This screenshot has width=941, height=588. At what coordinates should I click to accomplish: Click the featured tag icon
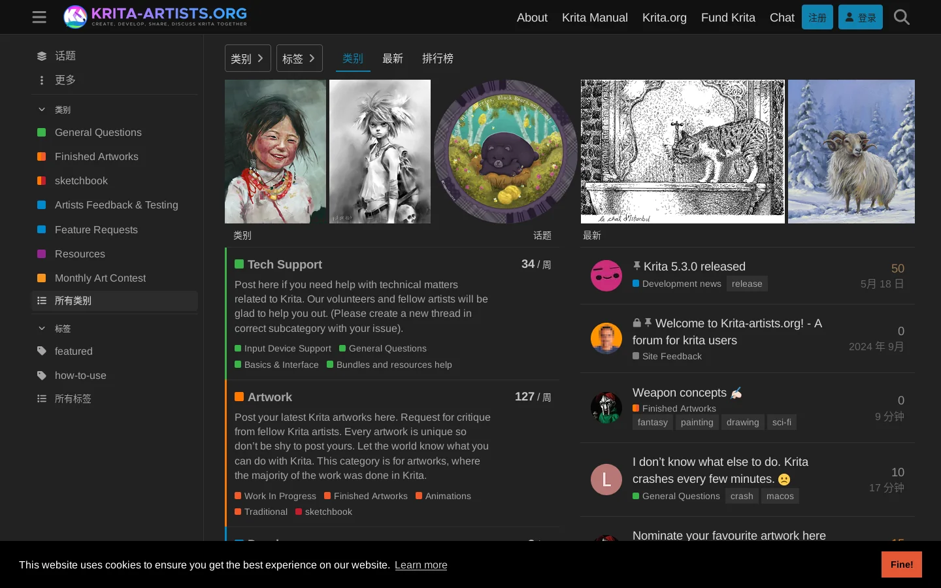[x=42, y=351]
